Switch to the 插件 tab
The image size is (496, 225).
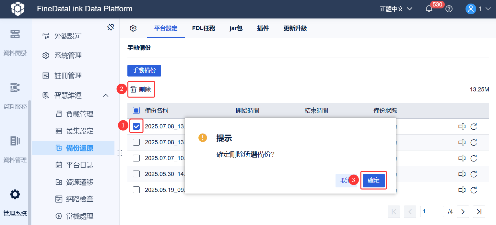click(x=263, y=28)
